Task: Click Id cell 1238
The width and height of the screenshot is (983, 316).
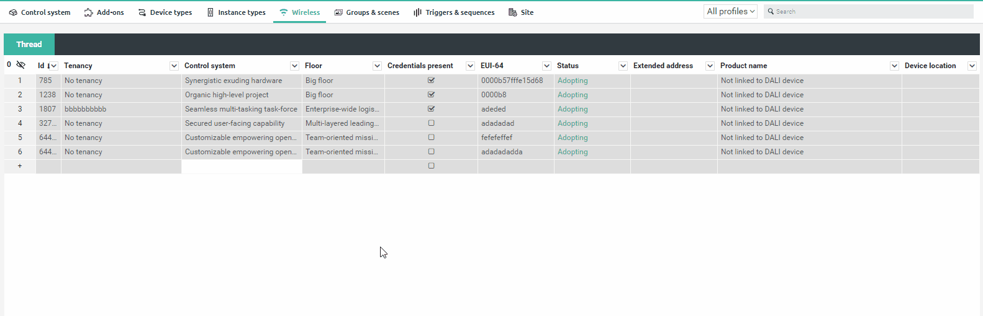Action: [x=48, y=95]
